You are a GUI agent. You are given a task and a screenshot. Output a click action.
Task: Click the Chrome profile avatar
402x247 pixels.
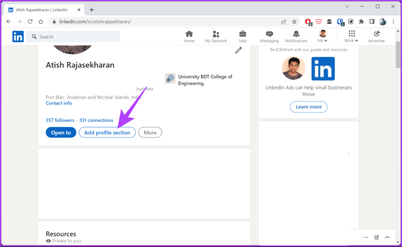click(x=383, y=22)
